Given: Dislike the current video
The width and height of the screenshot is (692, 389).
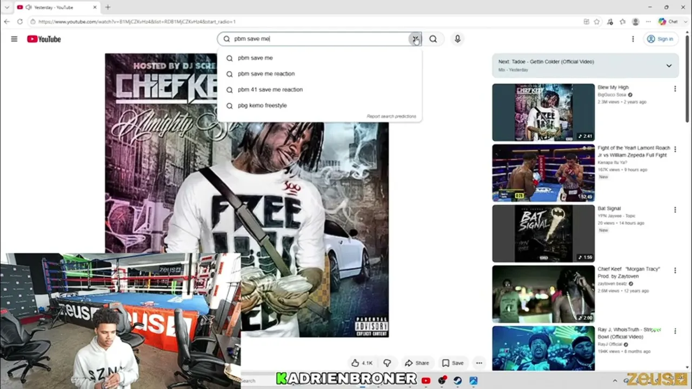Looking at the screenshot, I should (x=387, y=363).
